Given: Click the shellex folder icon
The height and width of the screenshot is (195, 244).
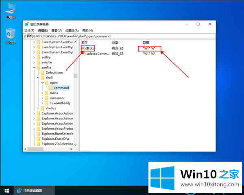Looking at the screenshot, I should pos(42,108).
